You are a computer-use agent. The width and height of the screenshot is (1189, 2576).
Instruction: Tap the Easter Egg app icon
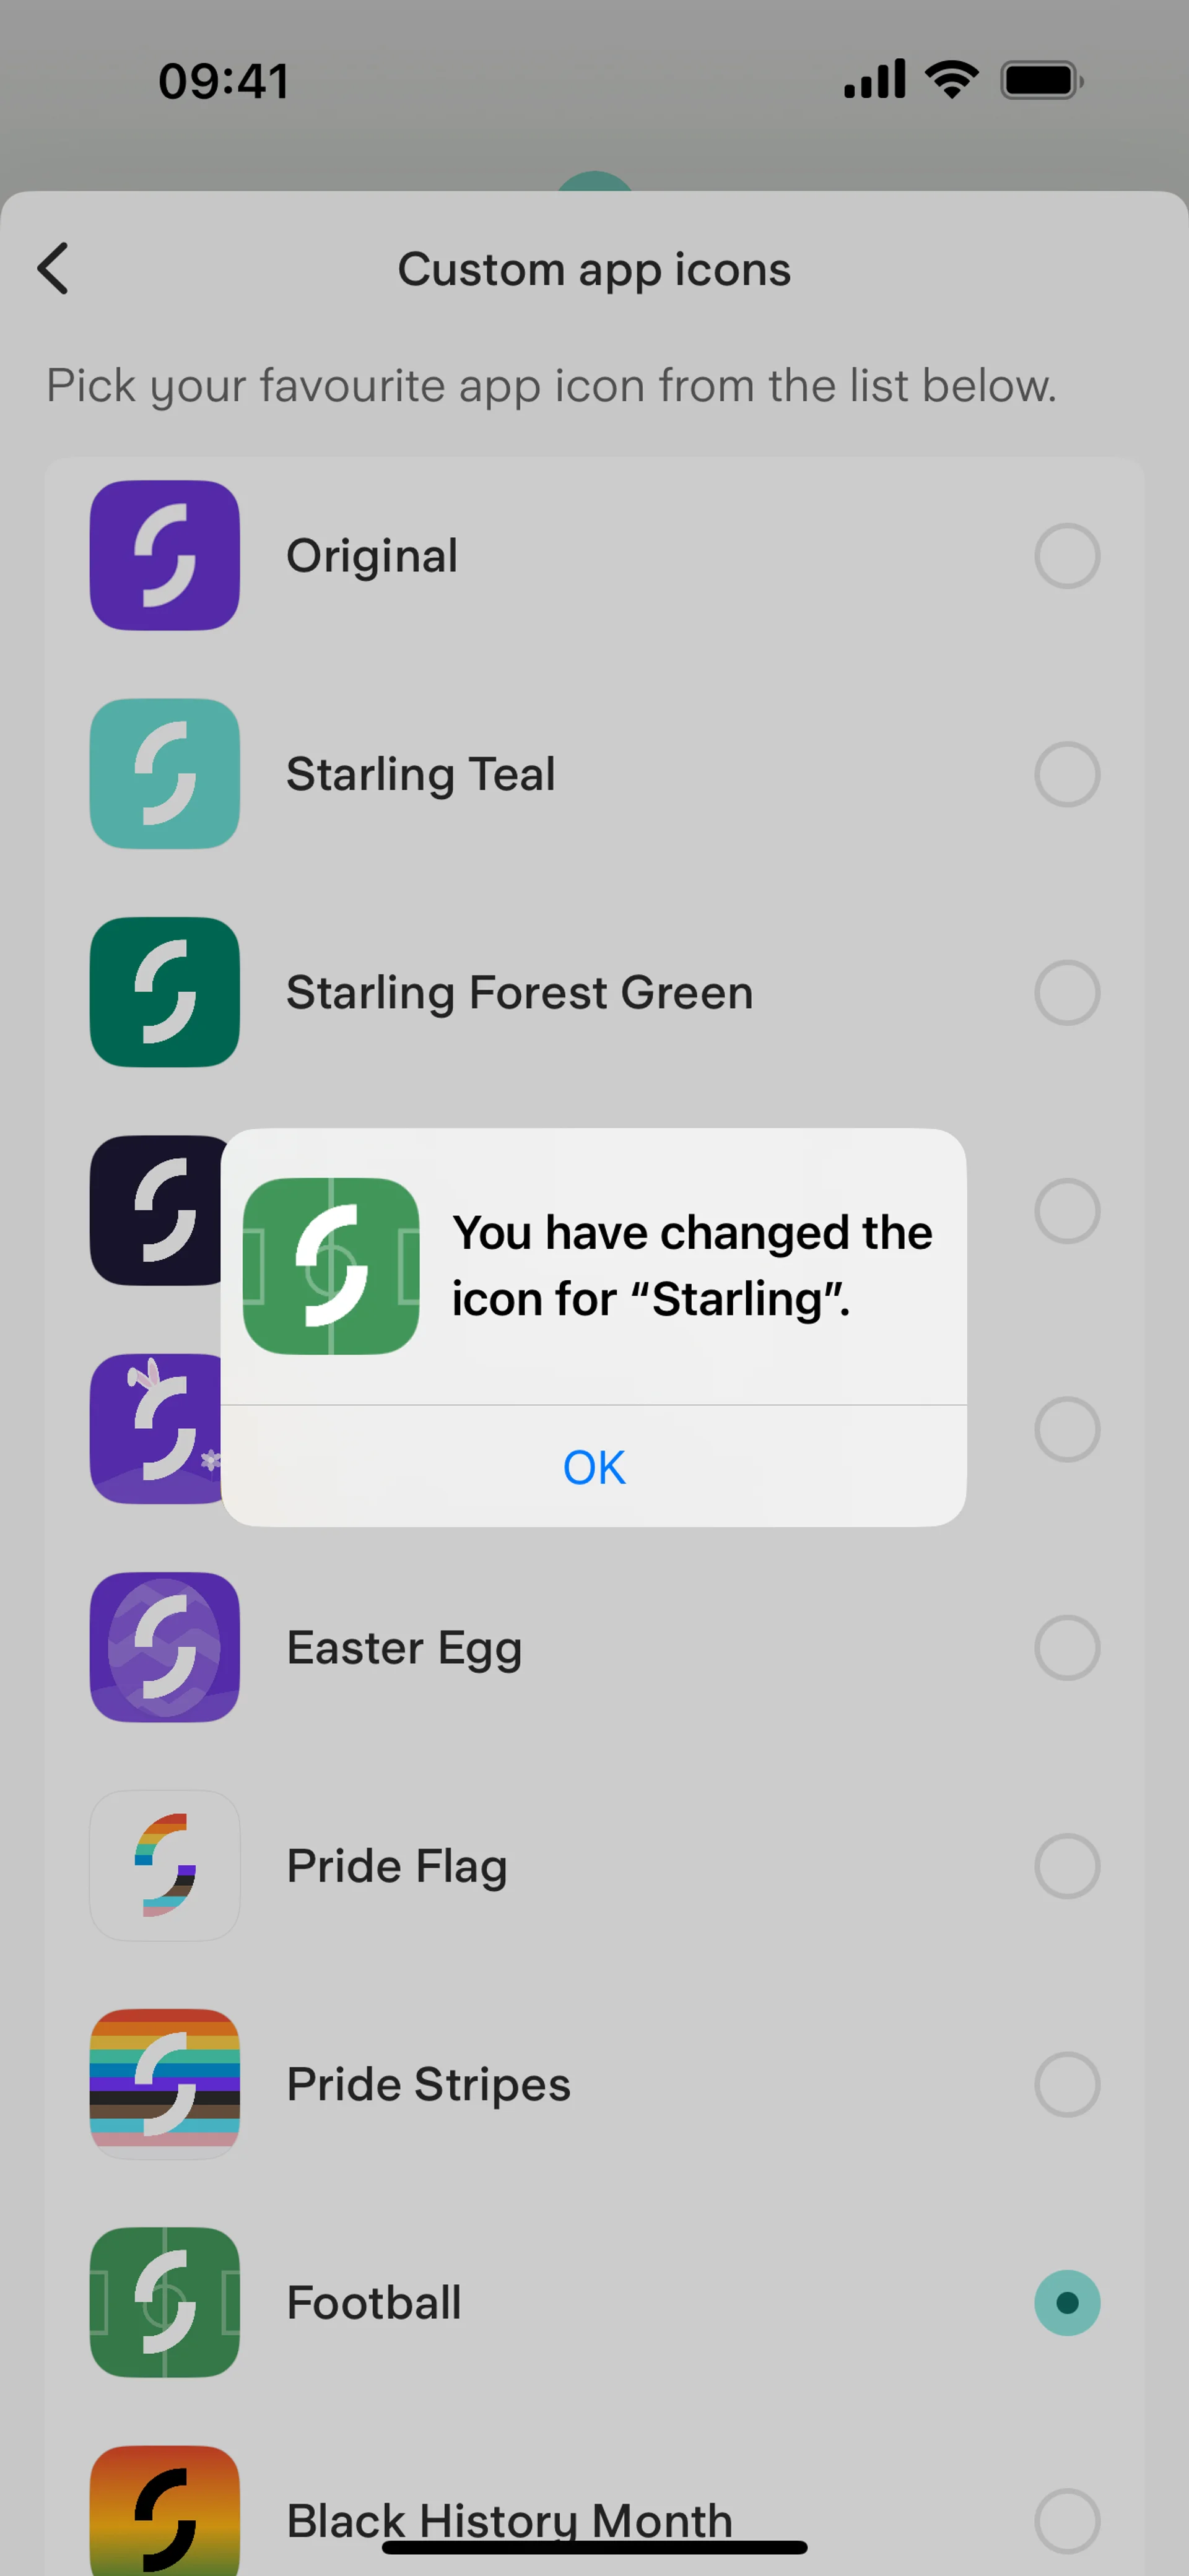click(x=165, y=1647)
